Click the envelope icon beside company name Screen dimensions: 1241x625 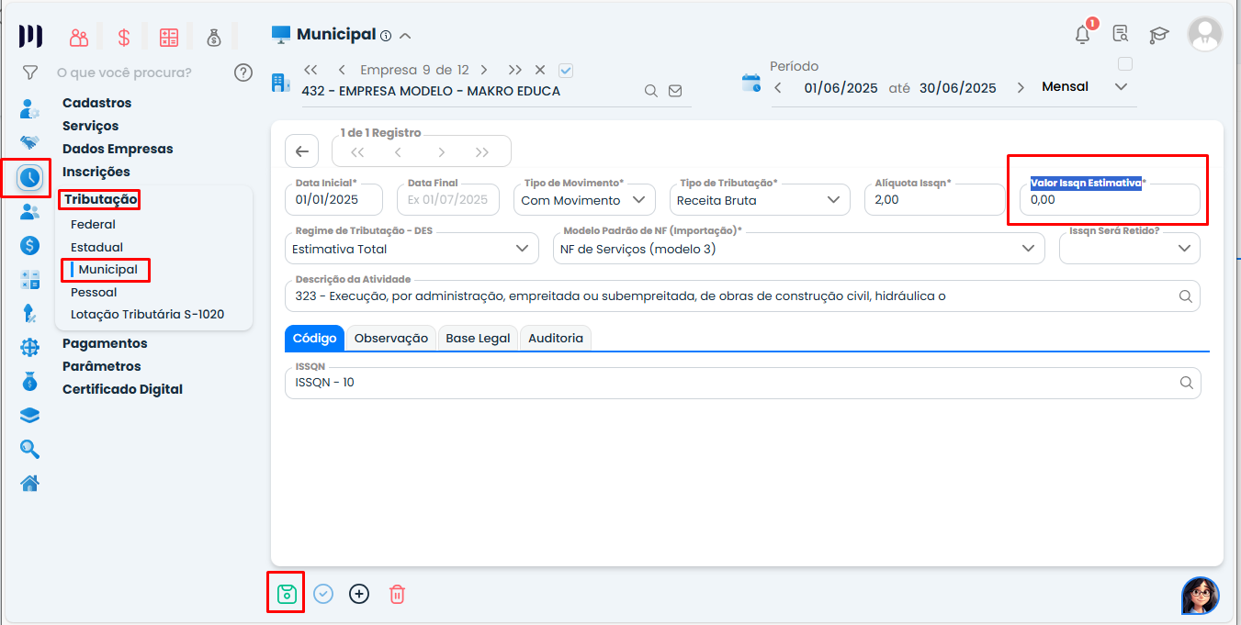pyautogui.click(x=675, y=91)
